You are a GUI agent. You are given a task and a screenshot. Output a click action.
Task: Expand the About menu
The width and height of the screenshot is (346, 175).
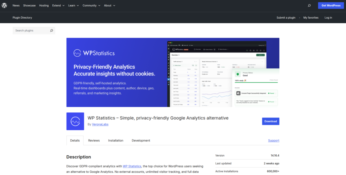coord(109,5)
